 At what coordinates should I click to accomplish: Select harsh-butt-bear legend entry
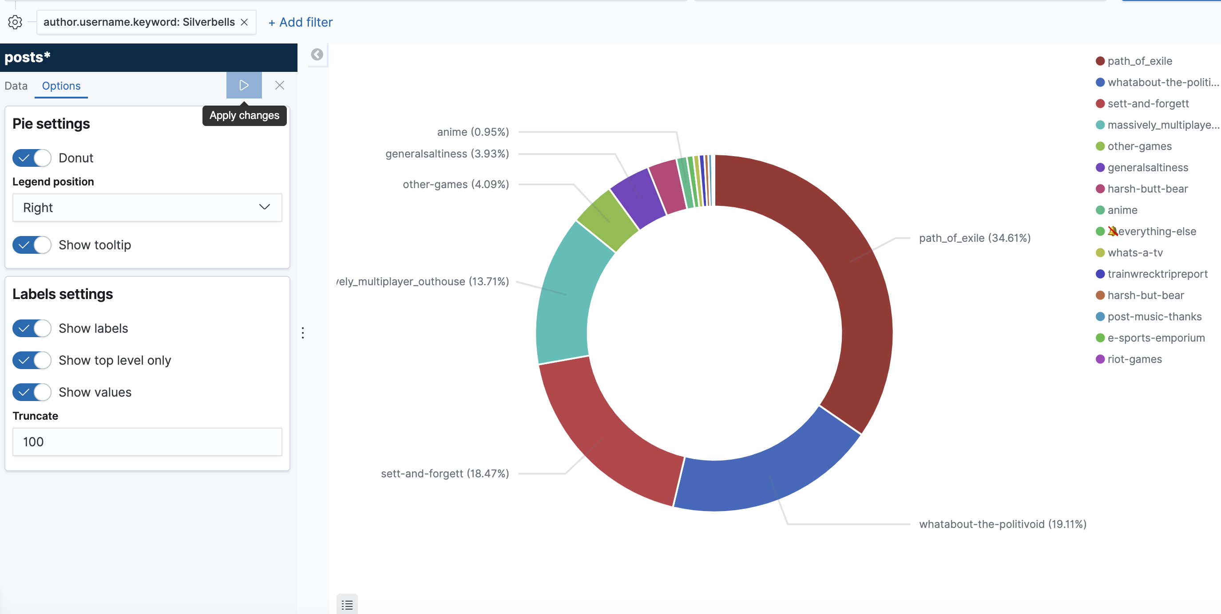pos(1142,189)
